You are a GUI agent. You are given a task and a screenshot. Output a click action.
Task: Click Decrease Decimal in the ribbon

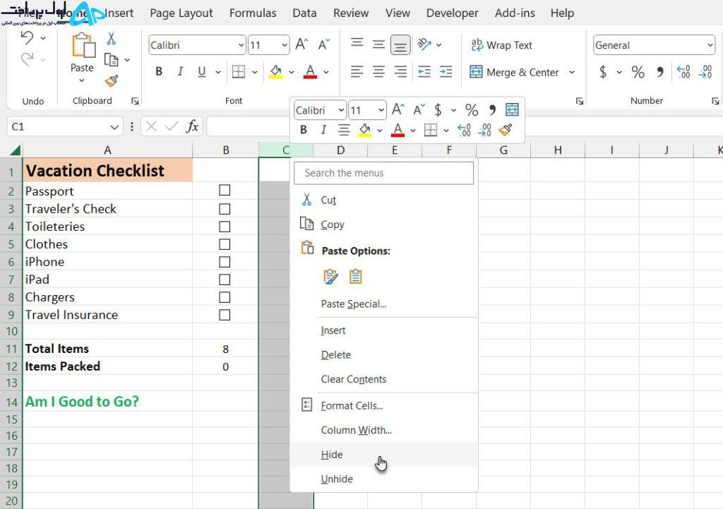705,72
